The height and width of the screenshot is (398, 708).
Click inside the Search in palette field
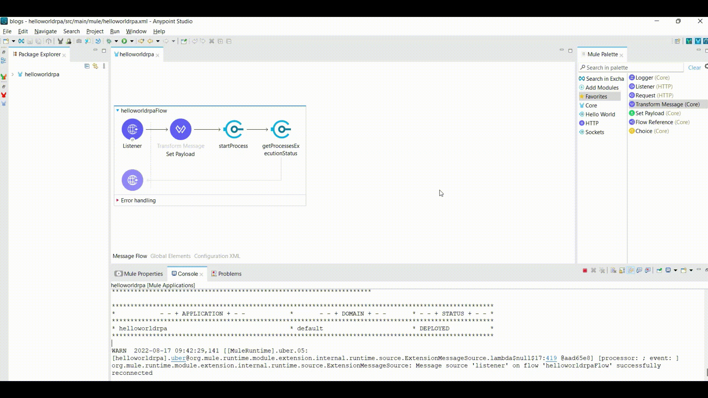[x=627, y=67]
